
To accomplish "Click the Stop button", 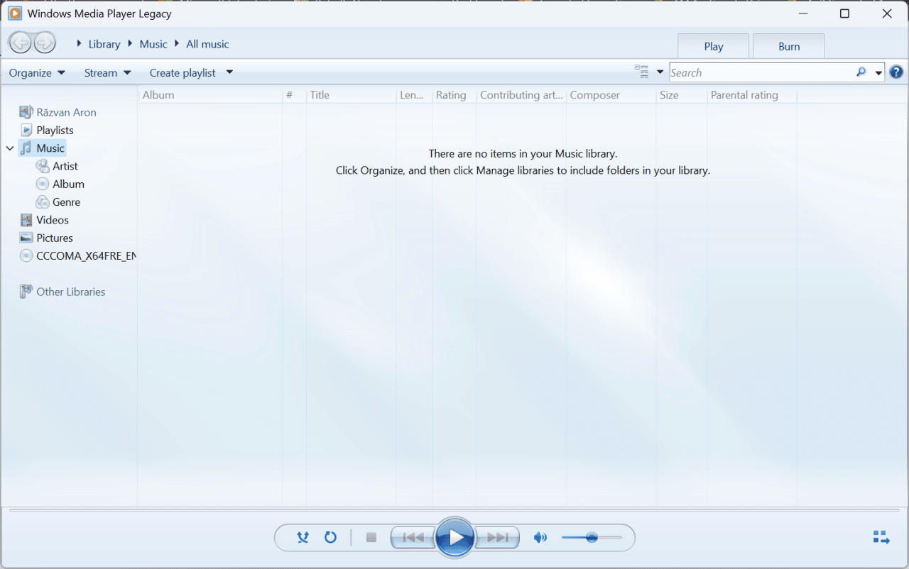I will [x=371, y=538].
